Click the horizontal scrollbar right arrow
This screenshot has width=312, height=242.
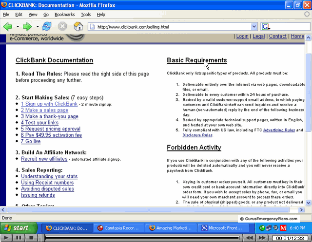click(x=301, y=210)
